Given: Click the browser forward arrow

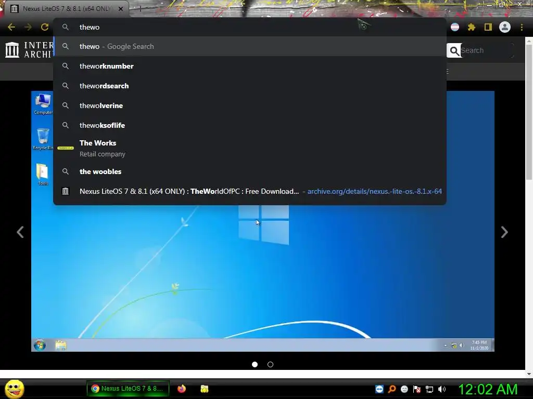Looking at the screenshot, I should [28, 27].
